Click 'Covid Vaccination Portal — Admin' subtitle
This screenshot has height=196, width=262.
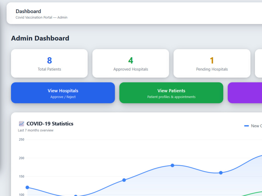coord(41,17)
